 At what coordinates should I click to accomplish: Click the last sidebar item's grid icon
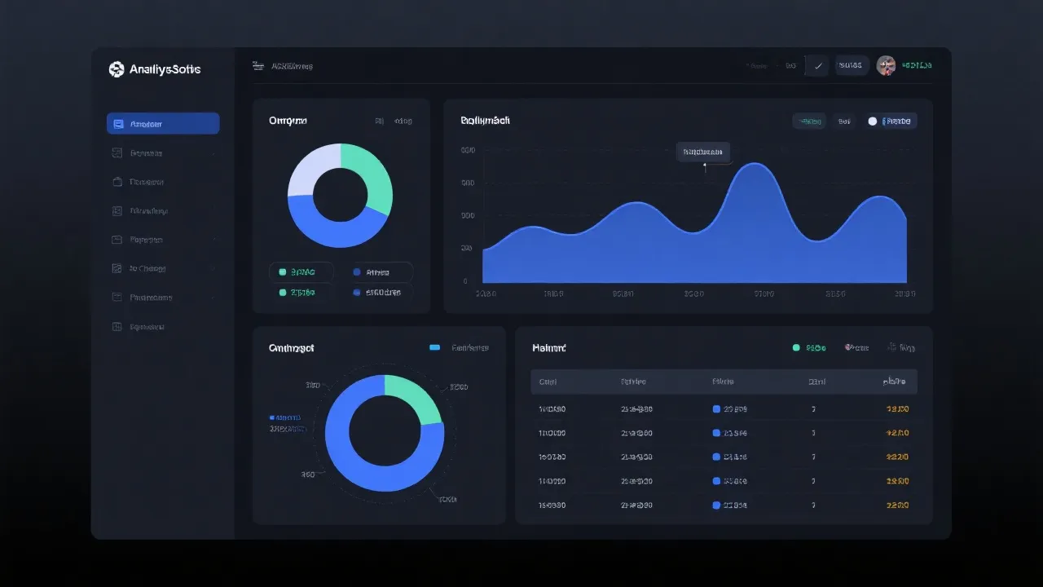[x=117, y=327]
